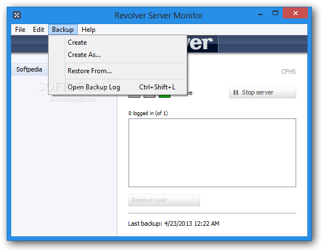
Task: Select Softpedia server in the sidebar
Action: click(29, 69)
